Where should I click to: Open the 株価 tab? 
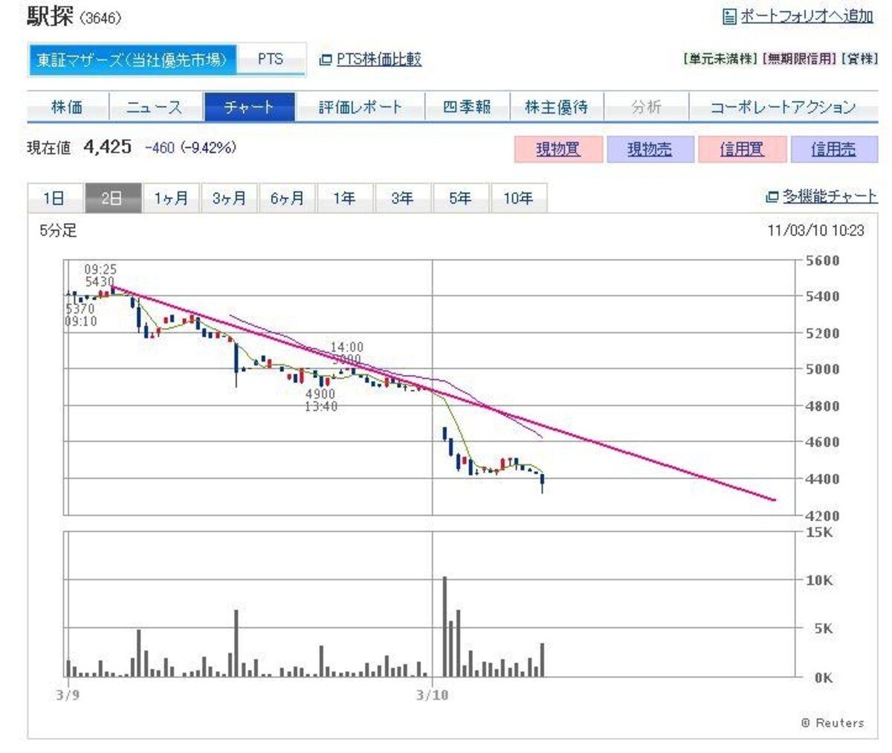coord(68,107)
